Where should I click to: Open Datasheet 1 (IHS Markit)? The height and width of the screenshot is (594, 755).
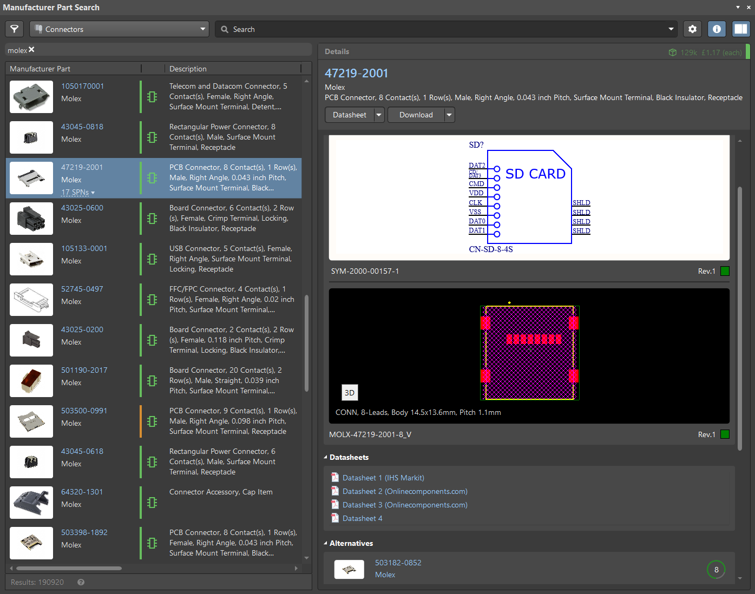click(383, 478)
